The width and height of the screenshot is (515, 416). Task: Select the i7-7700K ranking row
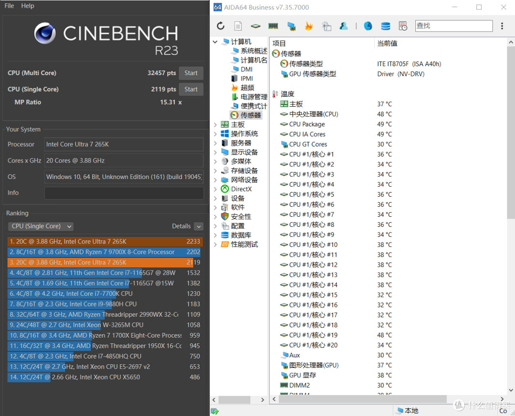tap(105, 294)
